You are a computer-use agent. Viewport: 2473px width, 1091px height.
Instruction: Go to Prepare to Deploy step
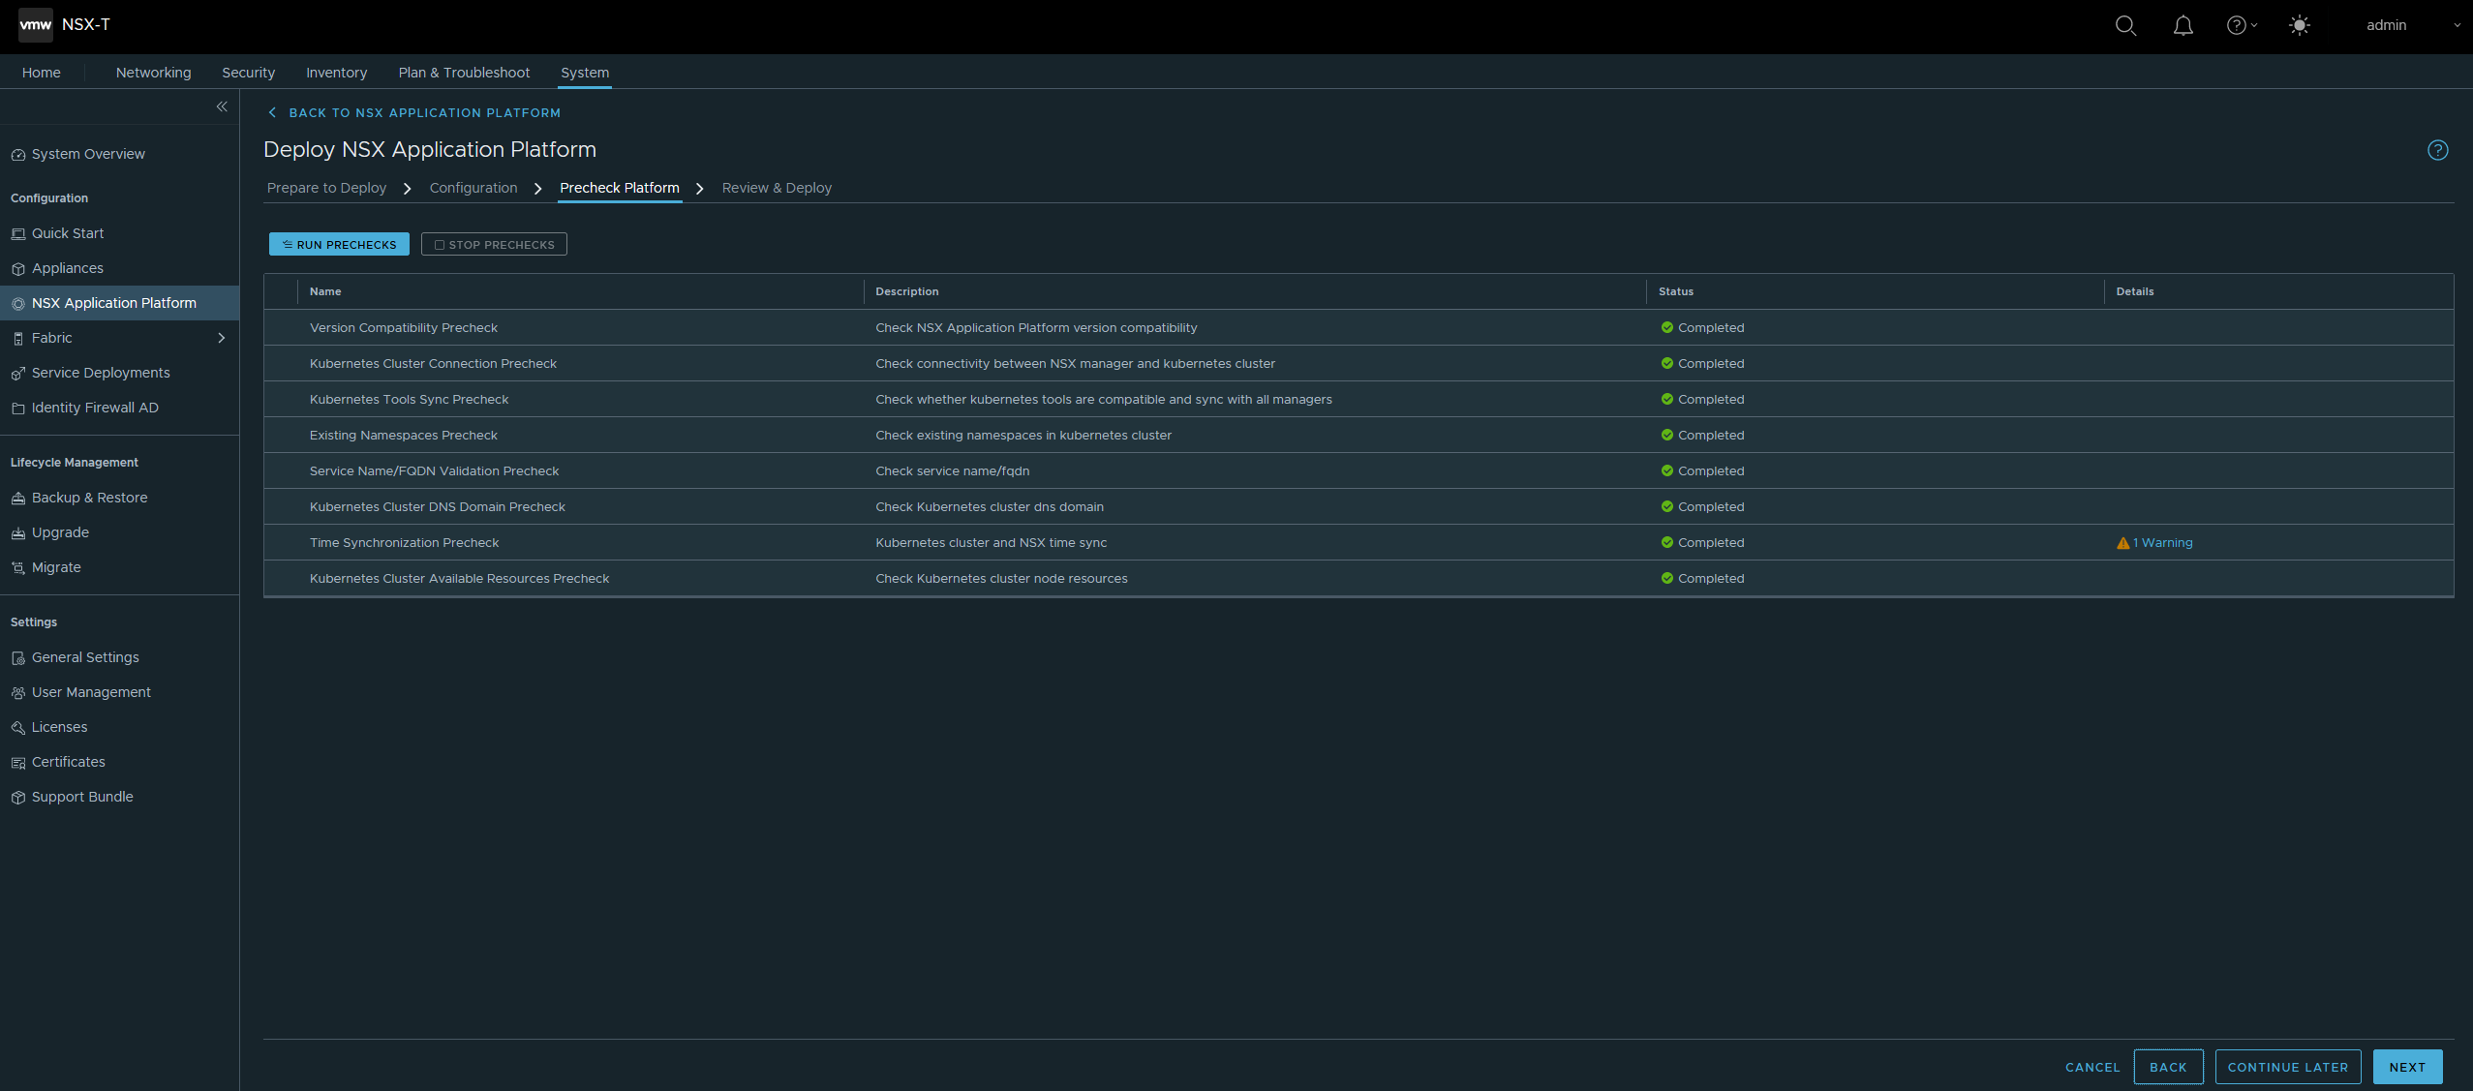click(x=326, y=188)
